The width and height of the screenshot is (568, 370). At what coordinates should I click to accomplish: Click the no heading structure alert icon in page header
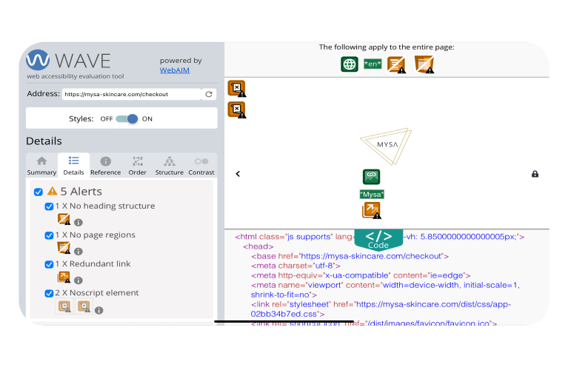[x=397, y=64]
